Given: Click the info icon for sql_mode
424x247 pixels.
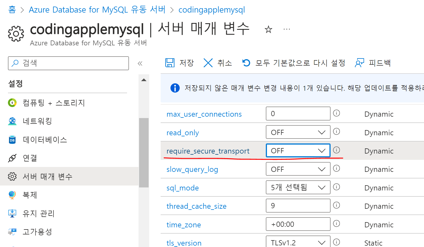Looking at the screenshot, I should [337, 187].
